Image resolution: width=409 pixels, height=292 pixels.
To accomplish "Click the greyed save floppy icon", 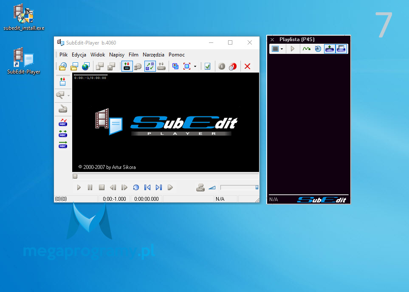I will tap(111, 67).
